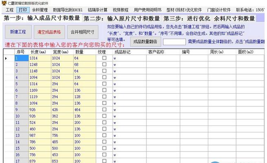Click the 客户名称 column header
Screen dimensions: 267x163
coord(163,52)
